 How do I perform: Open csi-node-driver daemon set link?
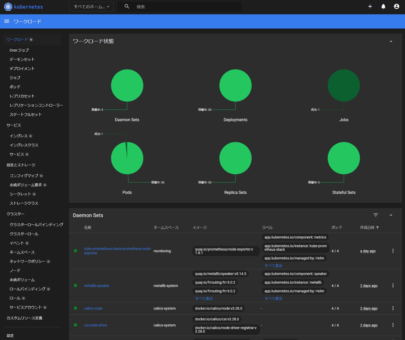click(x=95, y=325)
